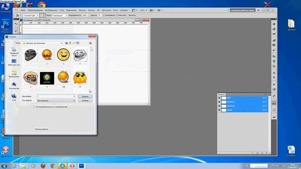301x169 pixels.
Task: Open the Изображение menu
Action: (51, 10)
